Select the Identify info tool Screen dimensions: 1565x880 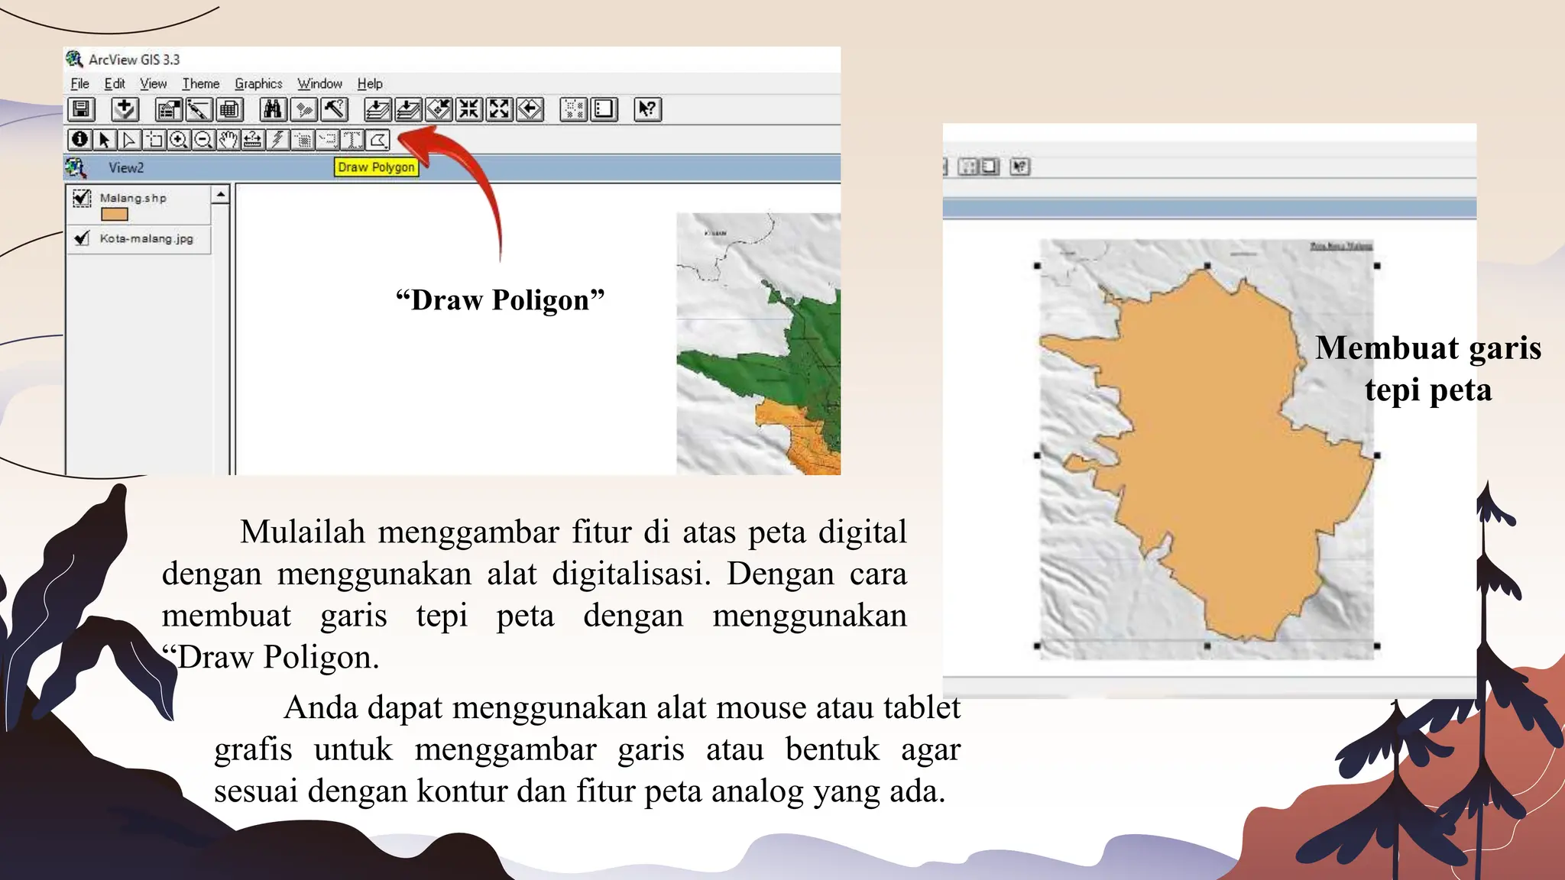tap(79, 139)
